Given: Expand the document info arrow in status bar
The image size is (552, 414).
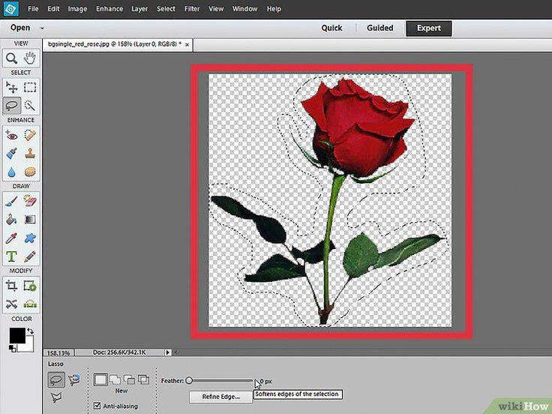Looking at the screenshot, I should click(169, 352).
